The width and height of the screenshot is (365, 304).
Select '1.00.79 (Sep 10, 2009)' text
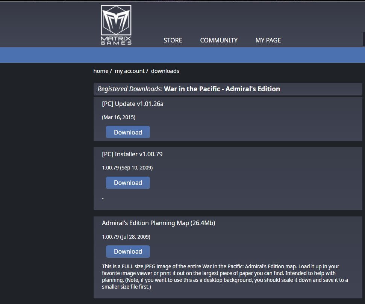[127, 168]
